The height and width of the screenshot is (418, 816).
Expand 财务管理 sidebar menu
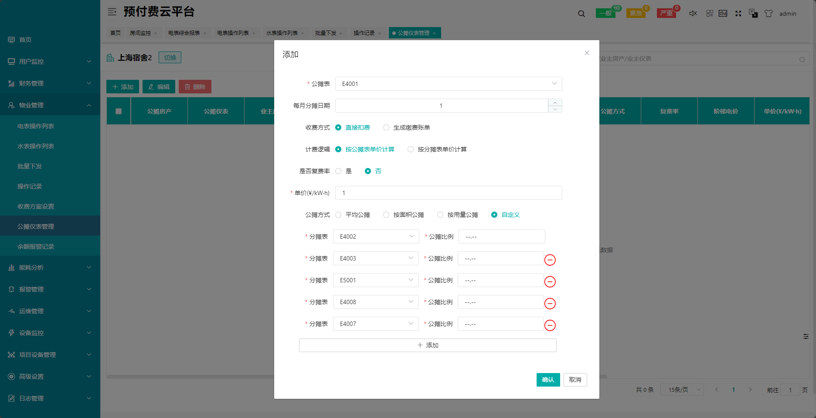pos(50,83)
